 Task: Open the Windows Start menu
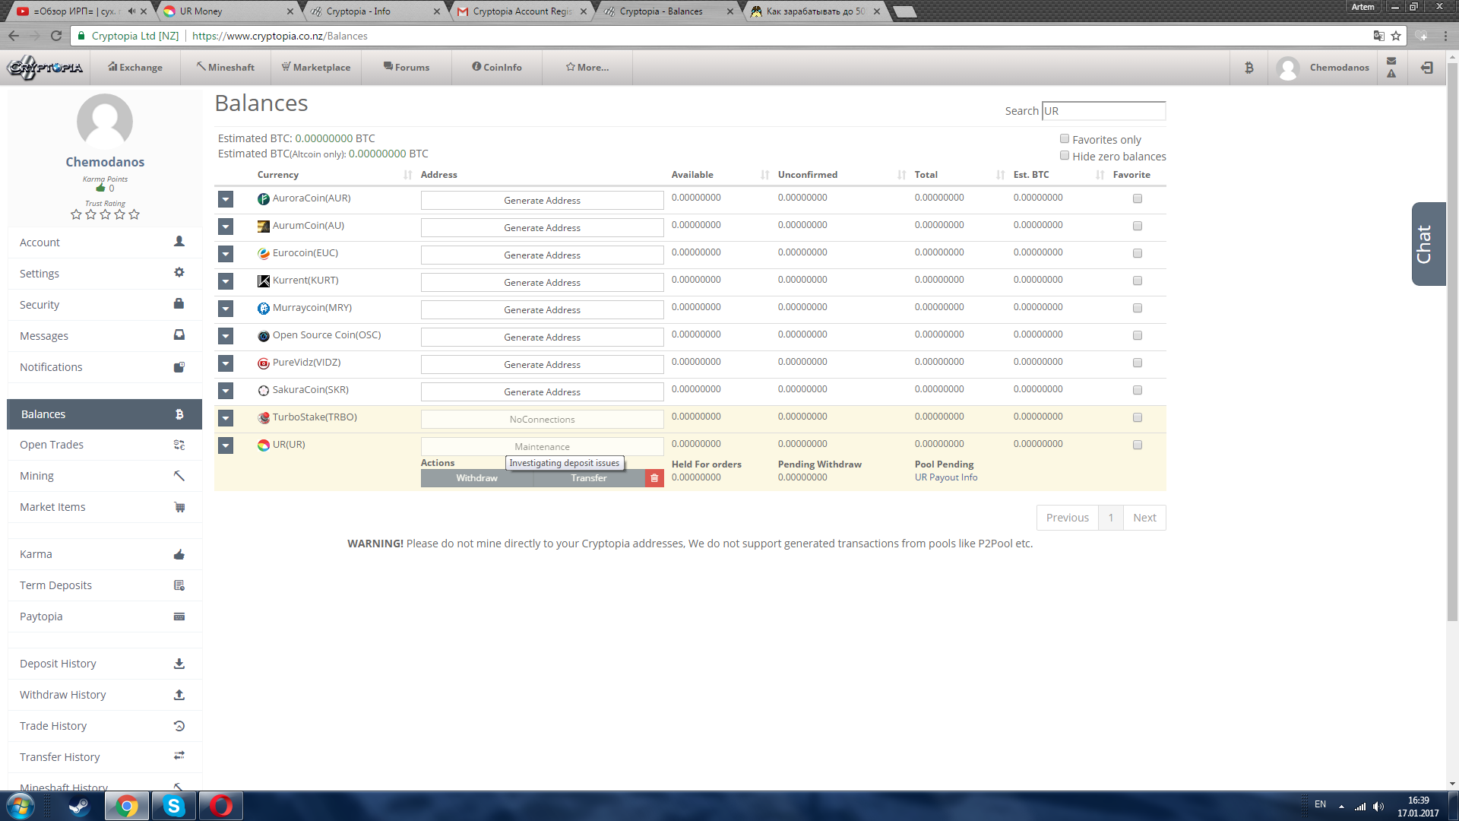[20, 806]
